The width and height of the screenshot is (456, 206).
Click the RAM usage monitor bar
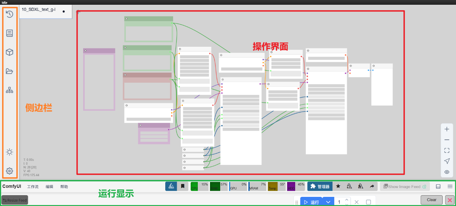pyautogui.click(x=219, y=186)
